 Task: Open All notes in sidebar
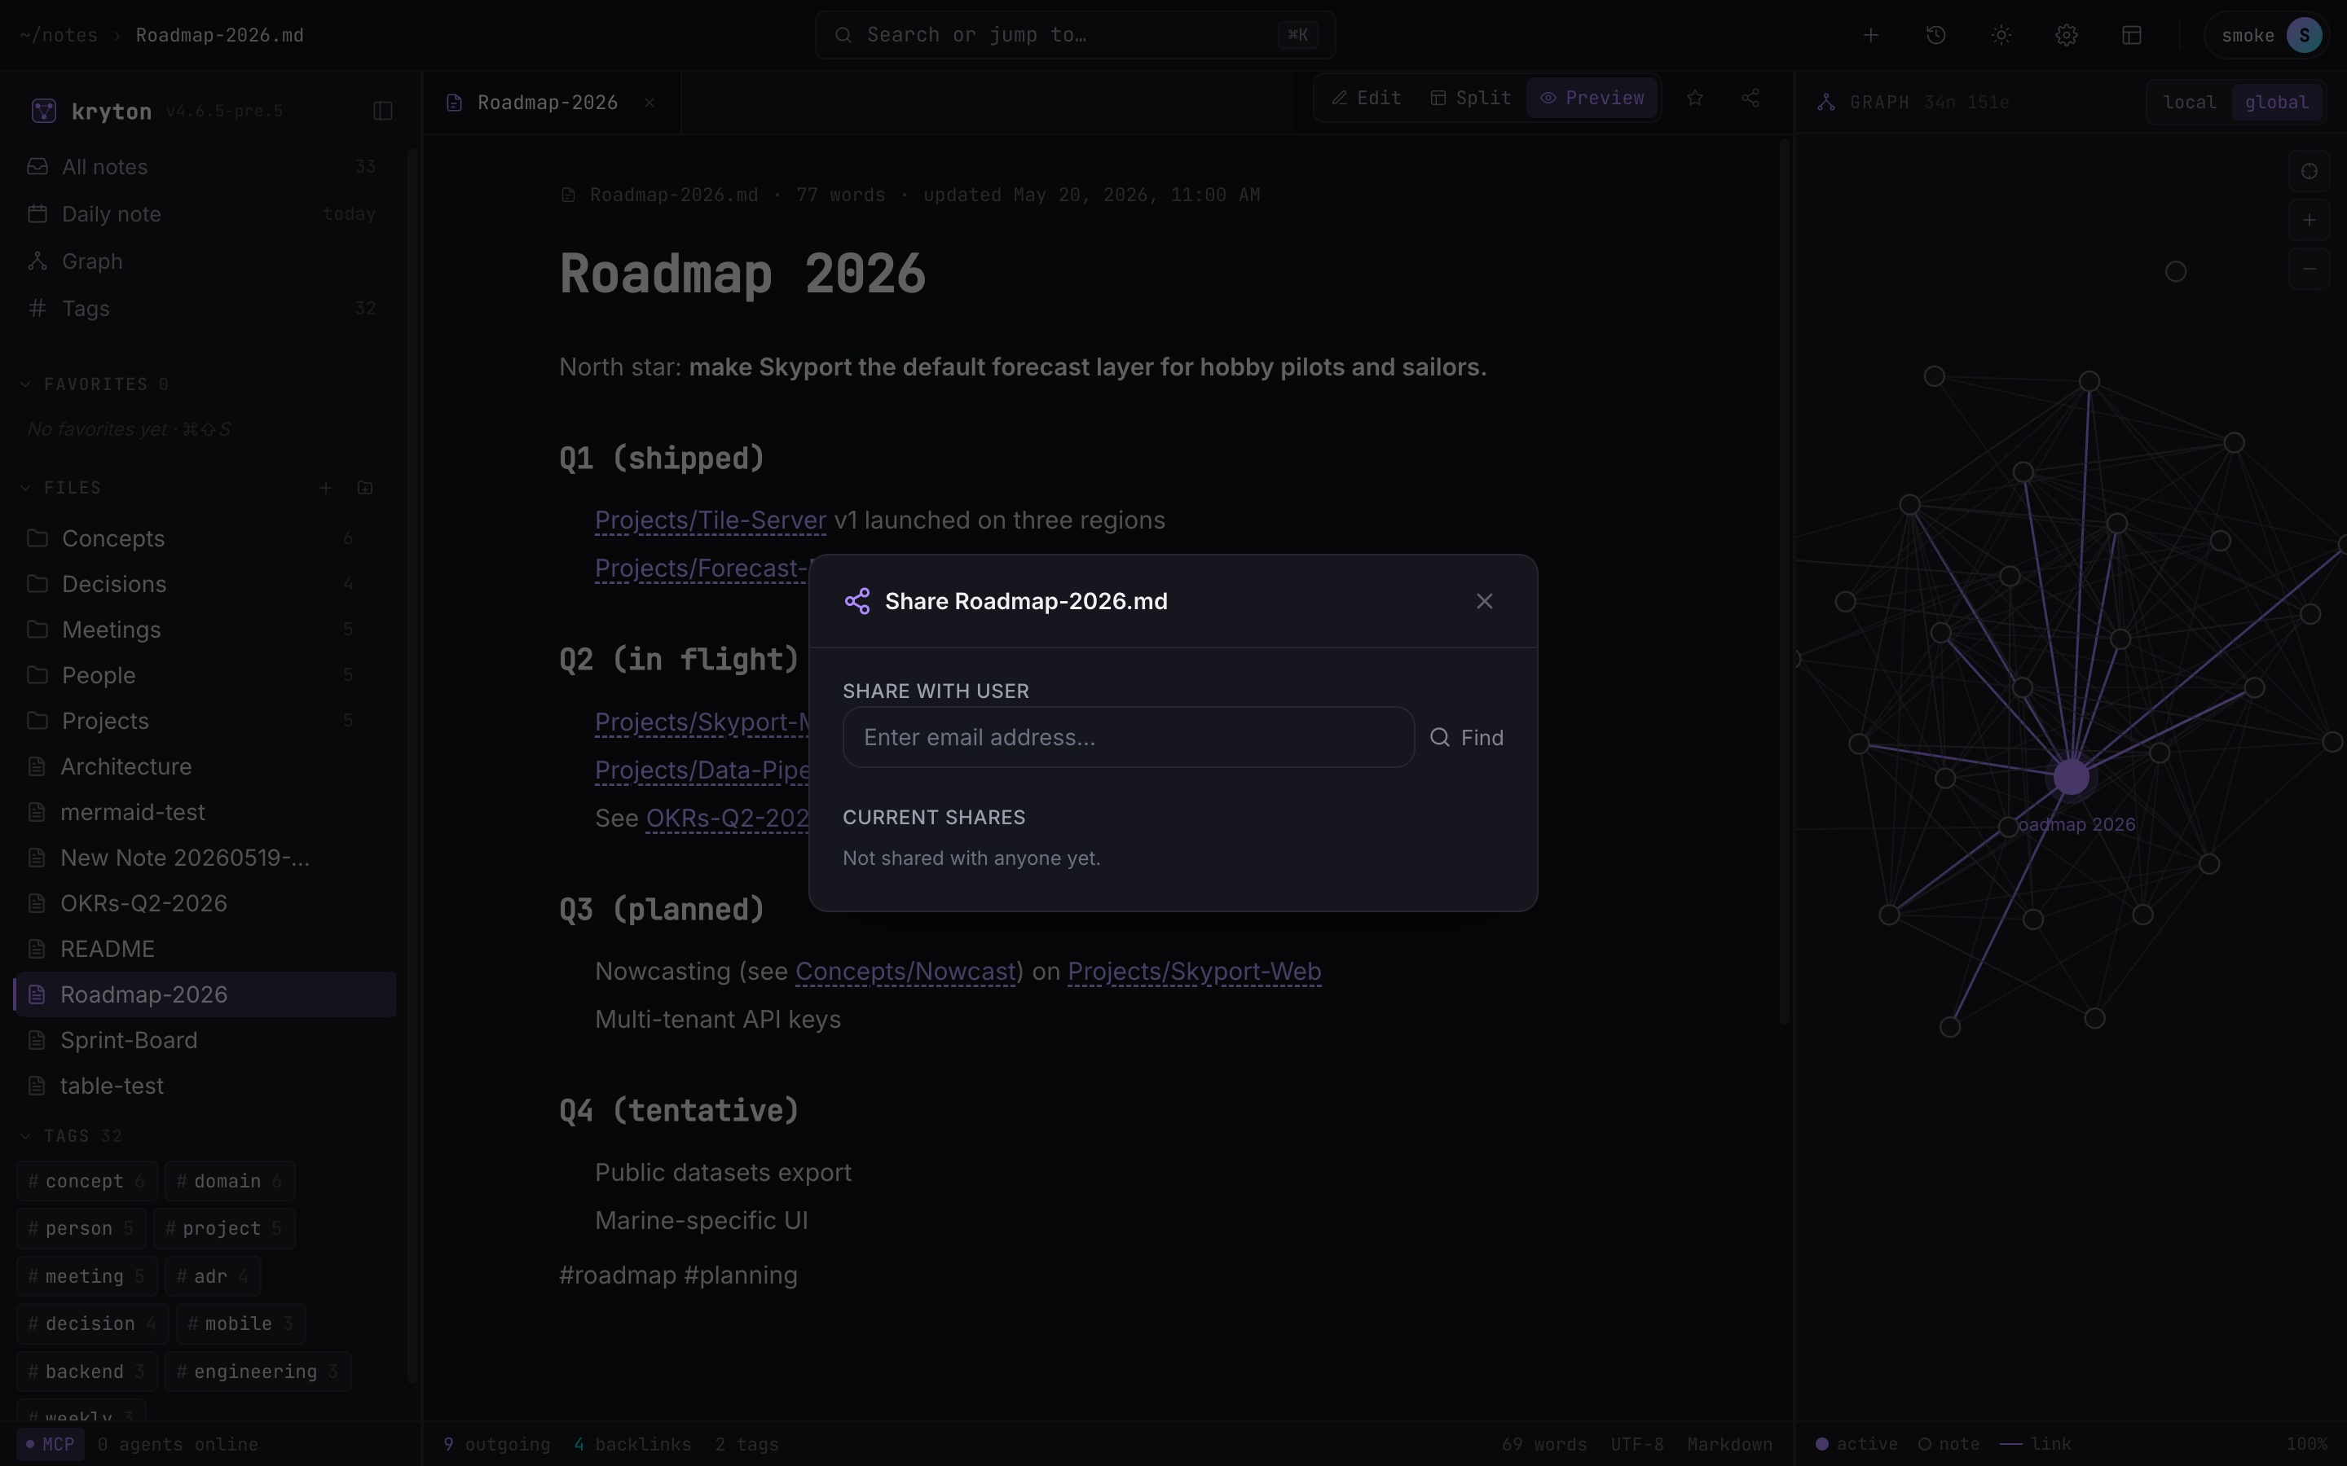(202, 167)
